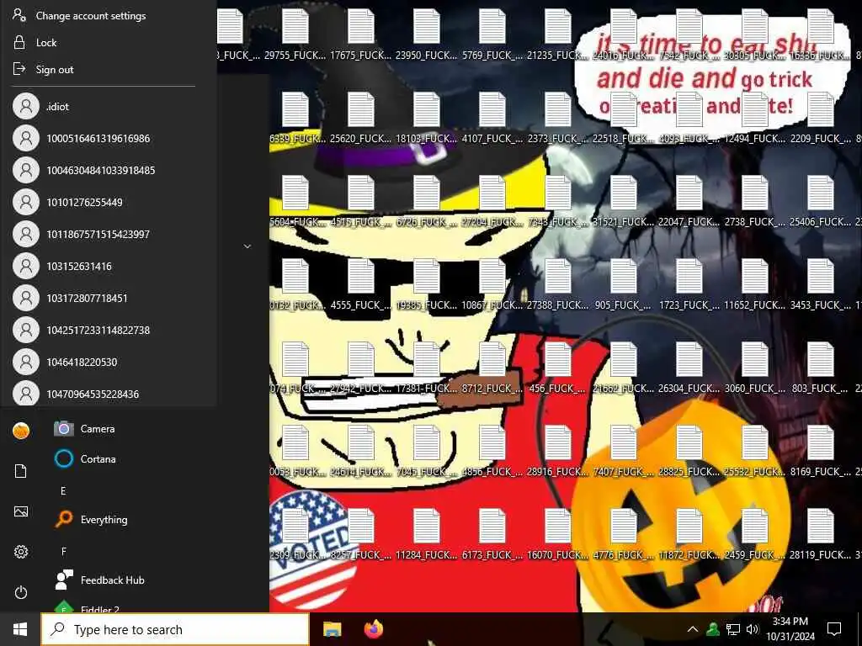The height and width of the screenshot is (646, 862).
Task: Select desktop file beginning 22047
Action: (x=689, y=200)
